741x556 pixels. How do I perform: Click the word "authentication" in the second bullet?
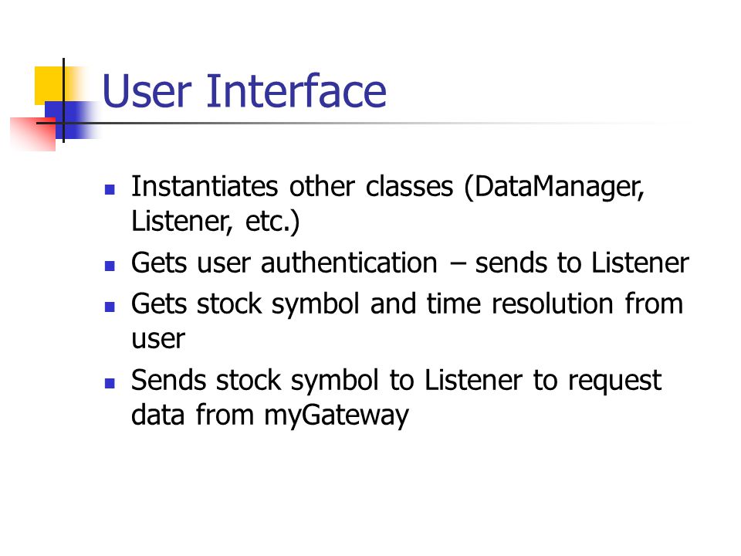pyautogui.click(x=349, y=263)
